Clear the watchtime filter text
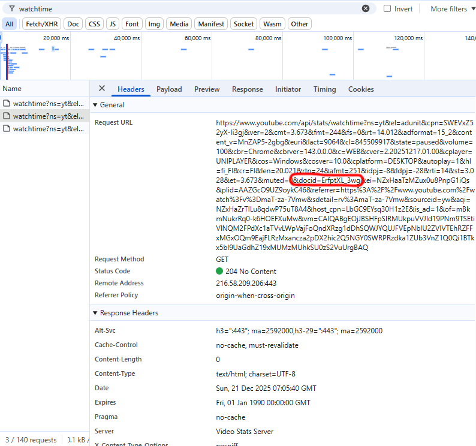Image resolution: width=476 pixels, height=446 pixels. (x=366, y=8)
